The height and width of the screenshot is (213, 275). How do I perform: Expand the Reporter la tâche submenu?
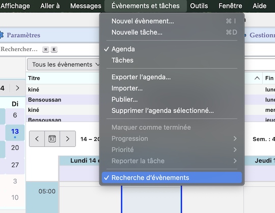172,161
